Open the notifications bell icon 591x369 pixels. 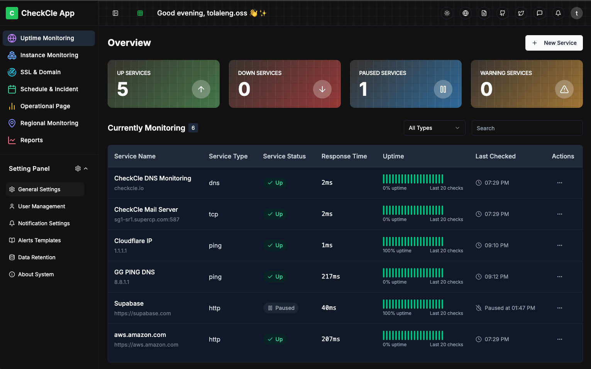click(558, 13)
